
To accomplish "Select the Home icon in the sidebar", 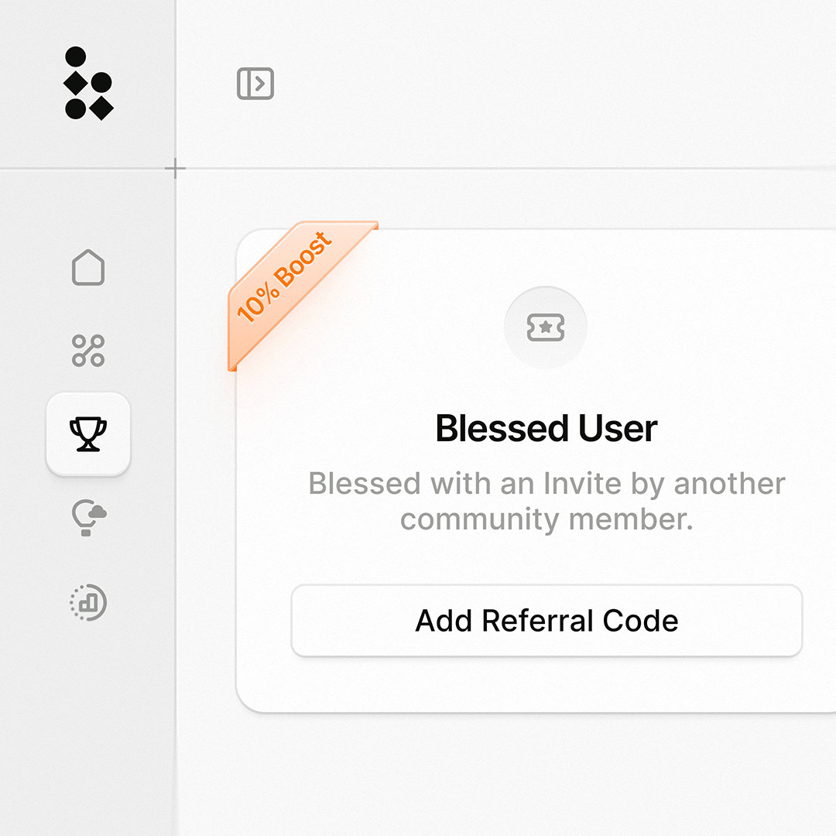I will coord(87,269).
